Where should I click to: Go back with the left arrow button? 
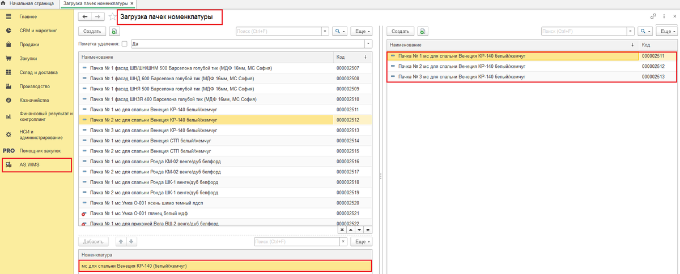85,17
